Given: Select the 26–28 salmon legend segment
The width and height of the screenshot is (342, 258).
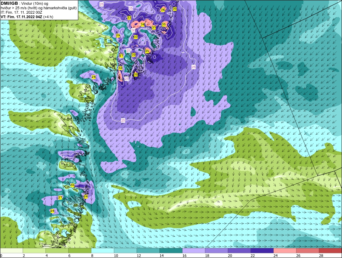Looking at the screenshot, I should pyautogui.click(x=308, y=250).
